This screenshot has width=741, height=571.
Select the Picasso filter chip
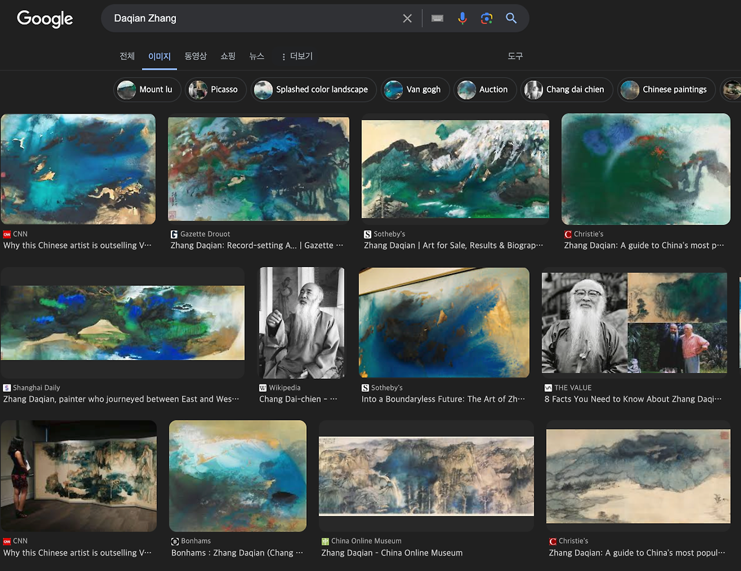pos(215,90)
